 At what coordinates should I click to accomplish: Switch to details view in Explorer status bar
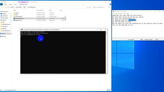[x=108, y=90]
